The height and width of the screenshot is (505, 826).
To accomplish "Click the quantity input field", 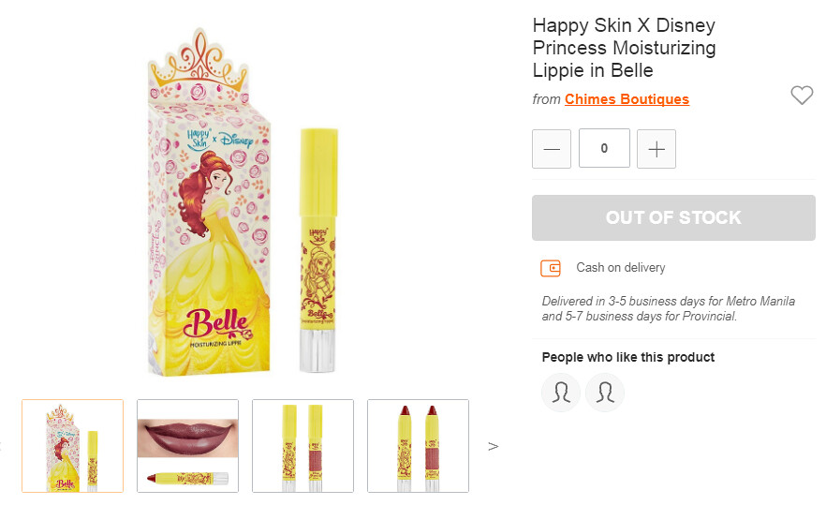I will 604,149.
